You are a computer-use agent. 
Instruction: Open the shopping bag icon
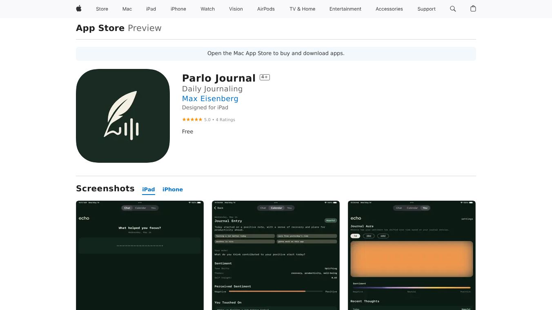coord(473,9)
